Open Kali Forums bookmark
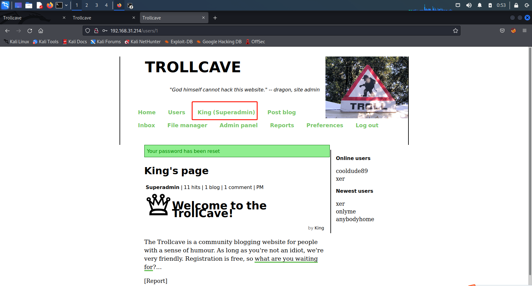Screen dimensions: 532x286 tap(106, 42)
